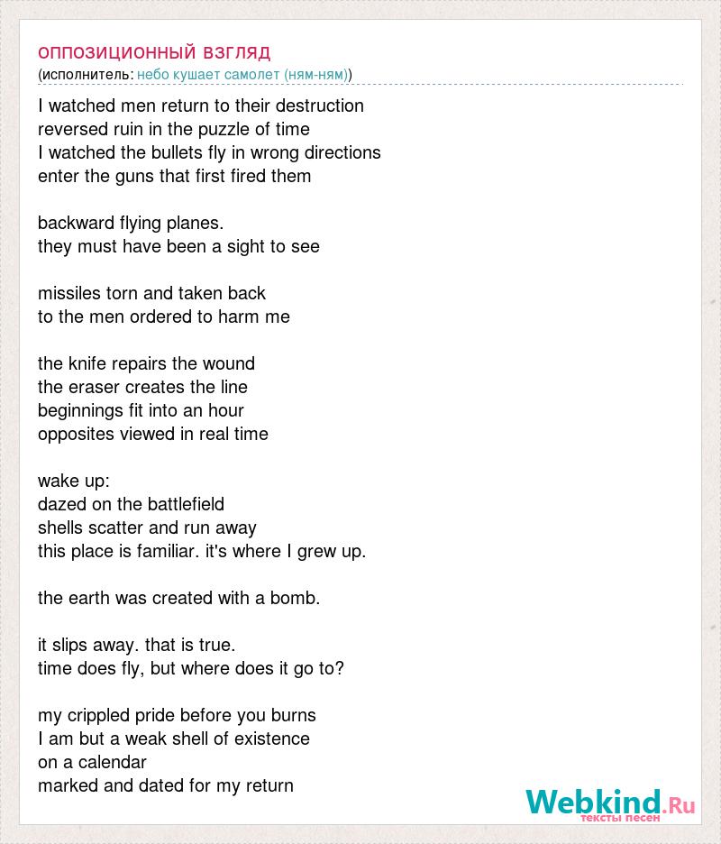Click the line 'the earth was created with a bomb.'
The height and width of the screenshot is (844, 721).
tap(179, 598)
